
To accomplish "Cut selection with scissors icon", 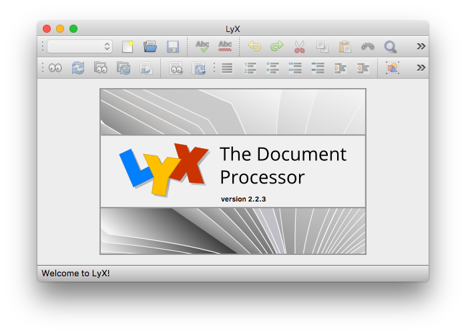I will (x=299, y=47).
